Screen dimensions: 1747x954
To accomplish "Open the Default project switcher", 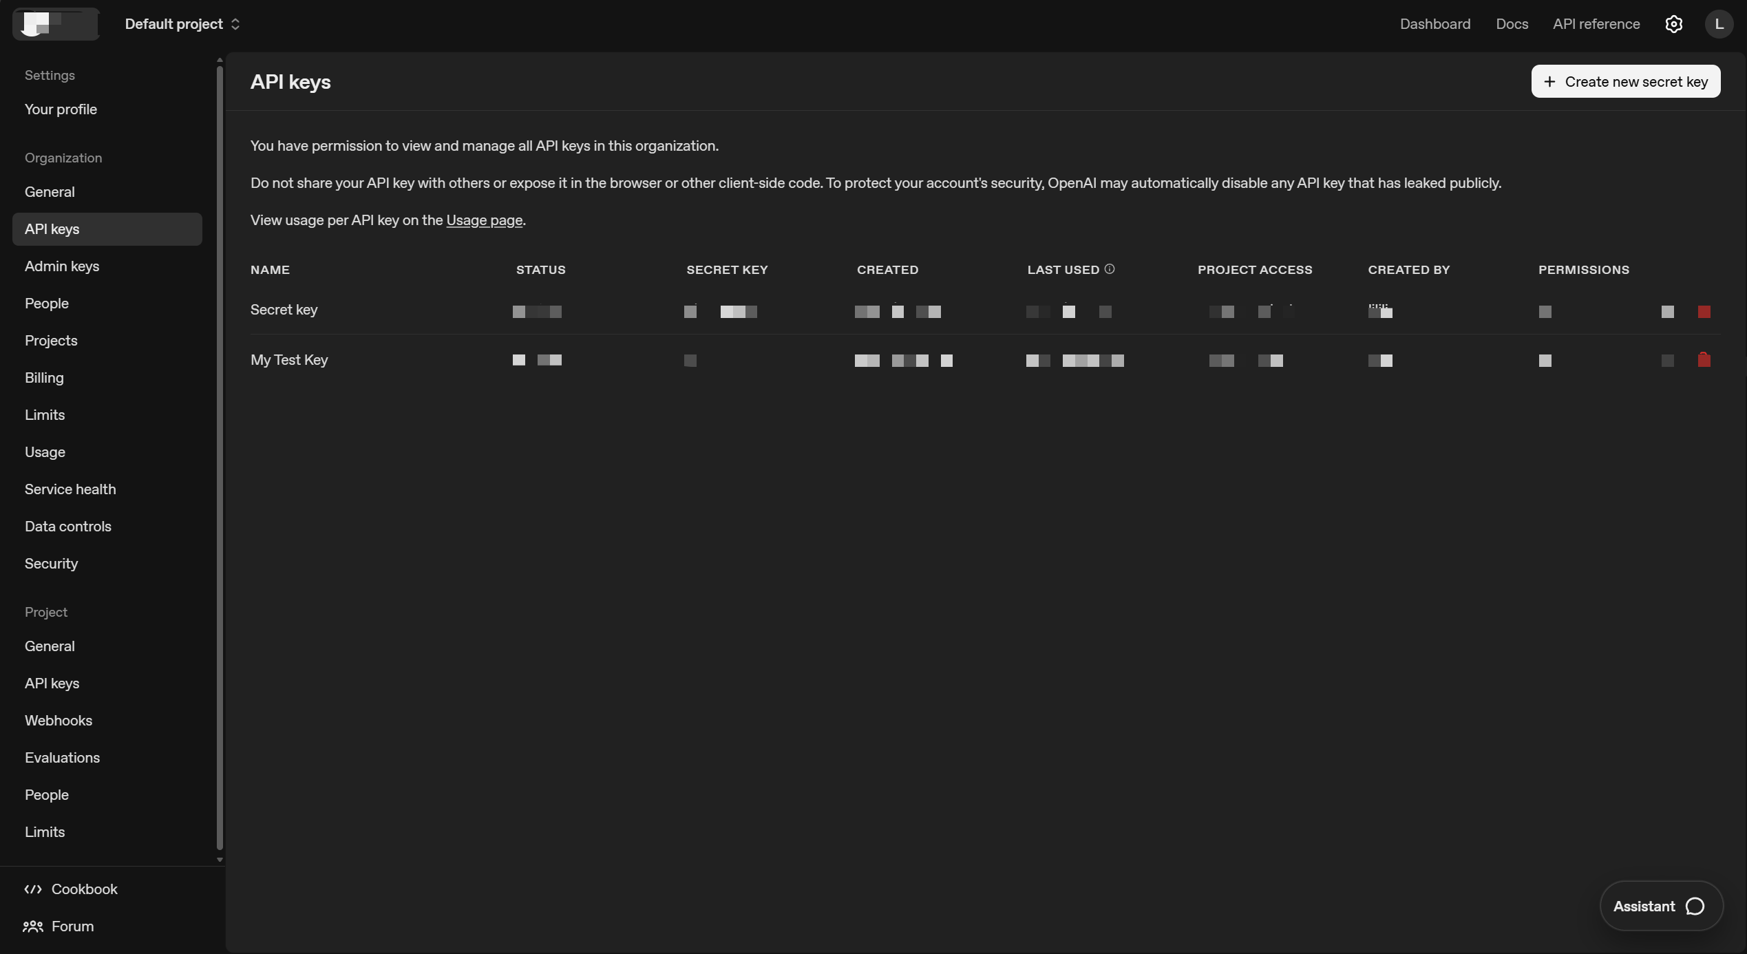I will (182, 23).
